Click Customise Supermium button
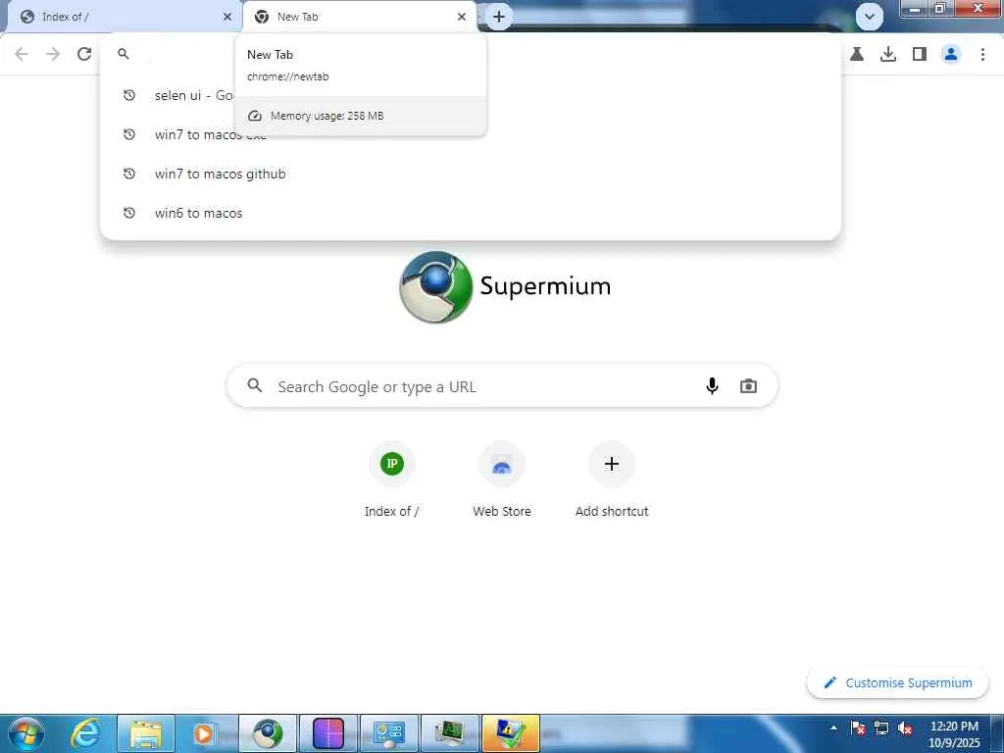Viewport: 1004px width, 753px height. tap(897, 682)
